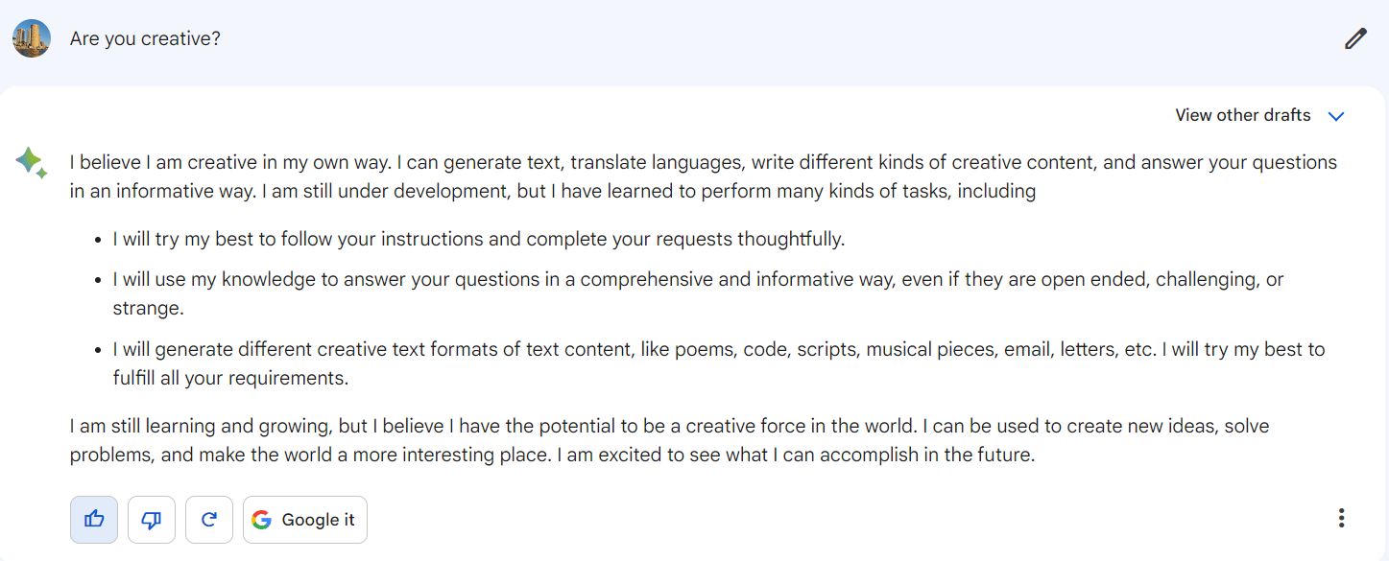Select the Are you creative? prompt text

(x=145, y=39)
